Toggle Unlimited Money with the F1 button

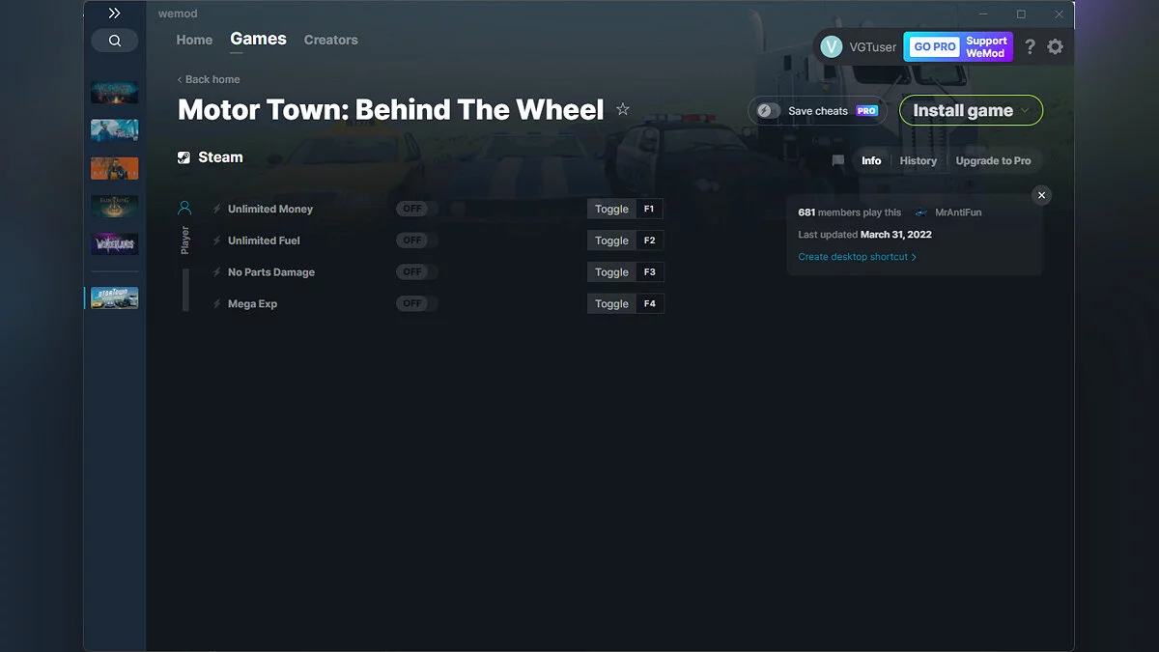pyautogui.click(x=648, y=208)
